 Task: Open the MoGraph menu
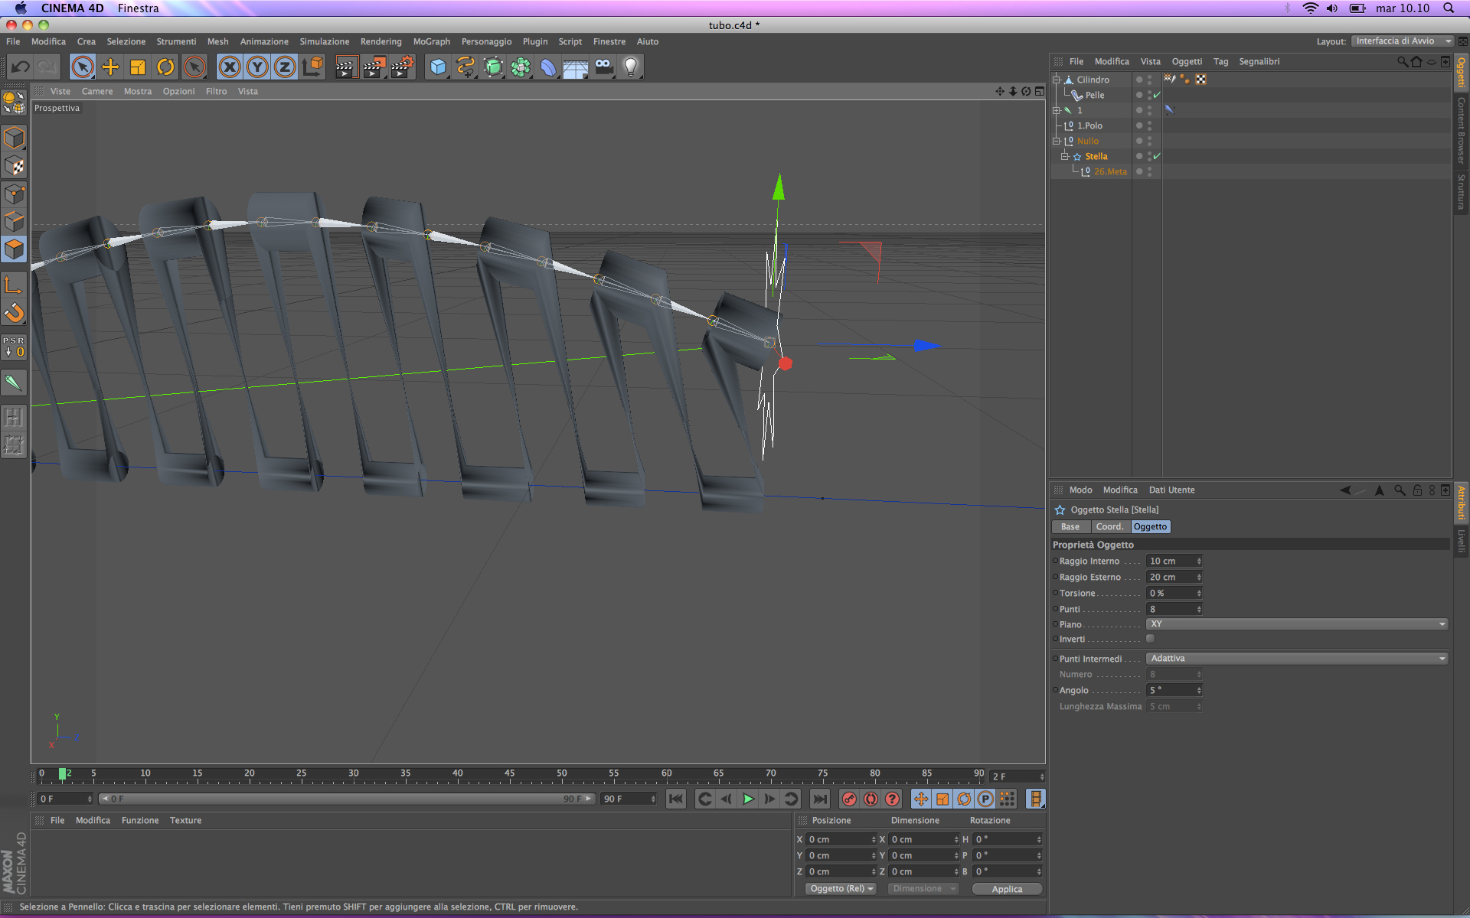click(x=431, y=41)
